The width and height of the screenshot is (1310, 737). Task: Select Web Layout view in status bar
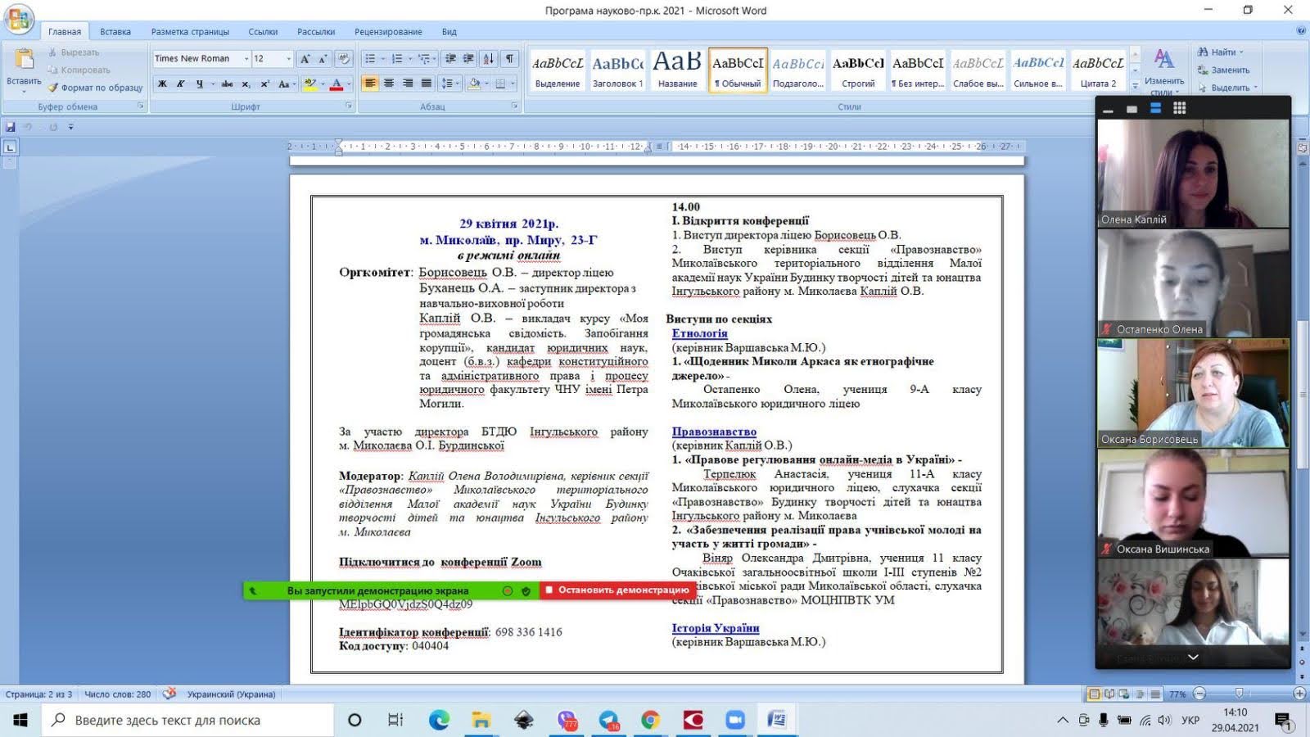1125,694
